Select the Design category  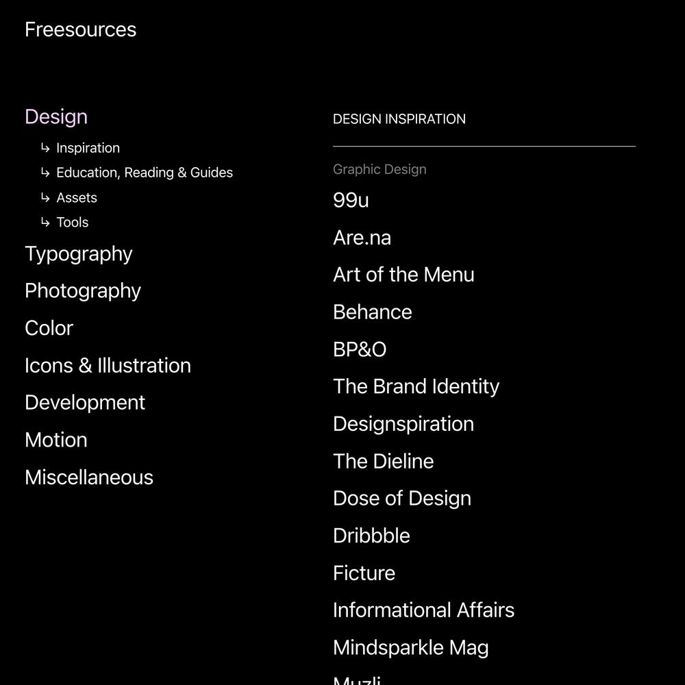(x=56, y=117)
